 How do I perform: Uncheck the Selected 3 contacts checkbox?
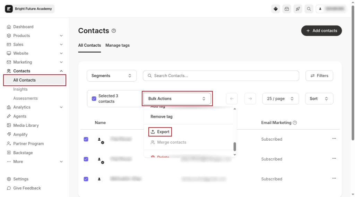click(94, 98)
